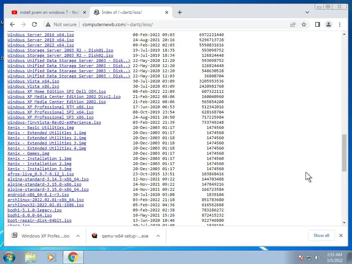
Task: Bookmark this page with the star
Action: [x=304, y=24]
